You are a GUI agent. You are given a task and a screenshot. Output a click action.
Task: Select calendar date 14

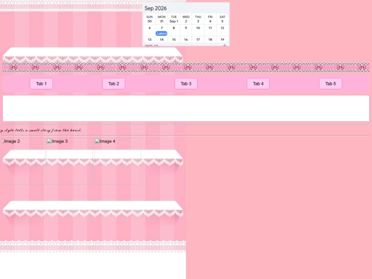[162, 40]
